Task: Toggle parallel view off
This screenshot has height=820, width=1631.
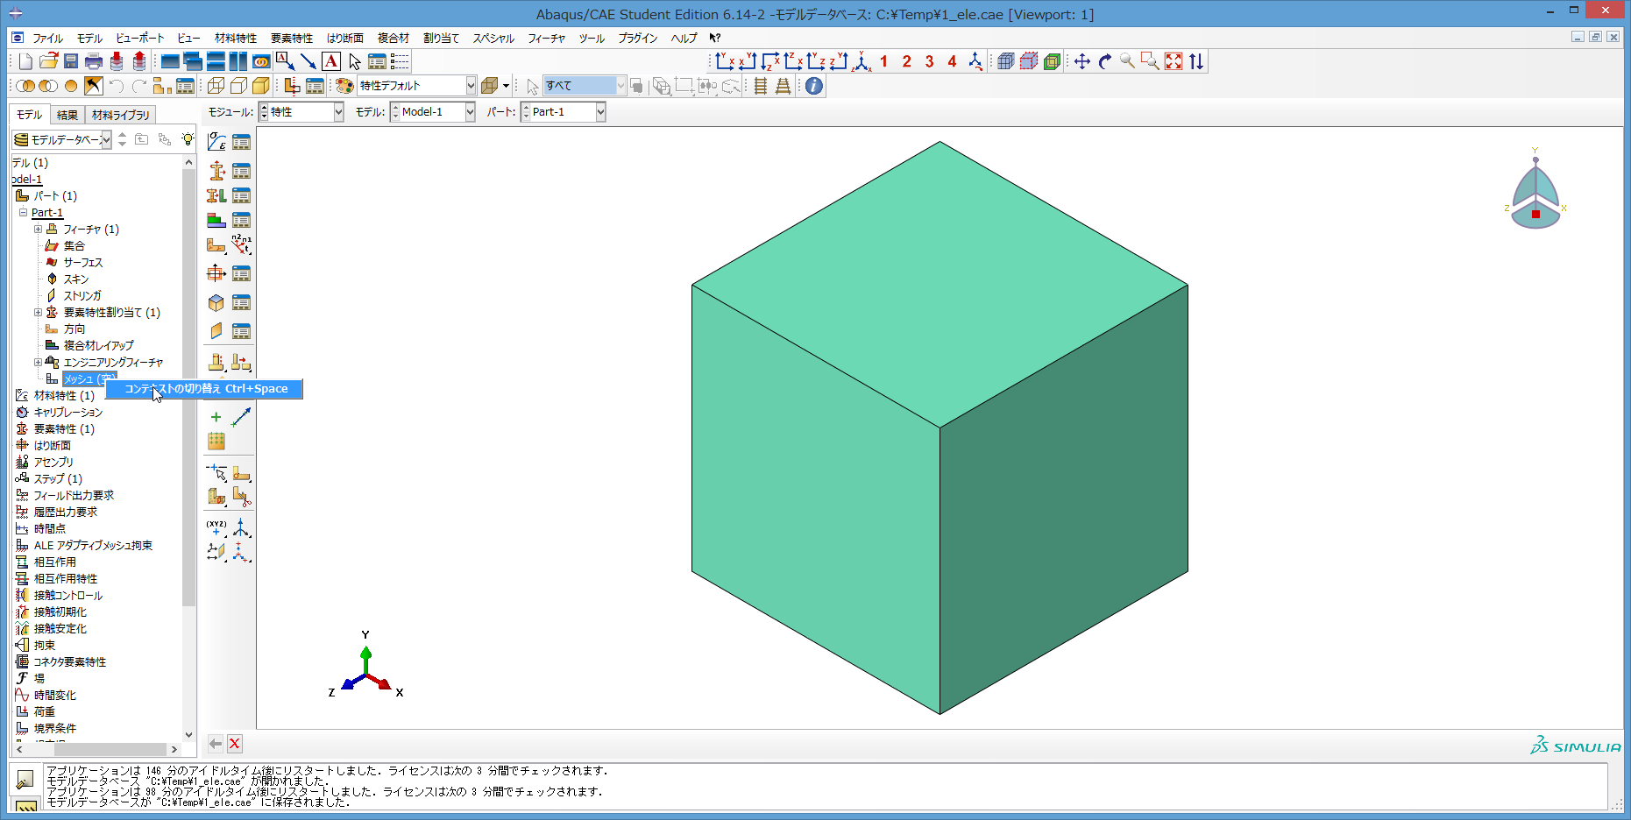Action: click(760, 86)
